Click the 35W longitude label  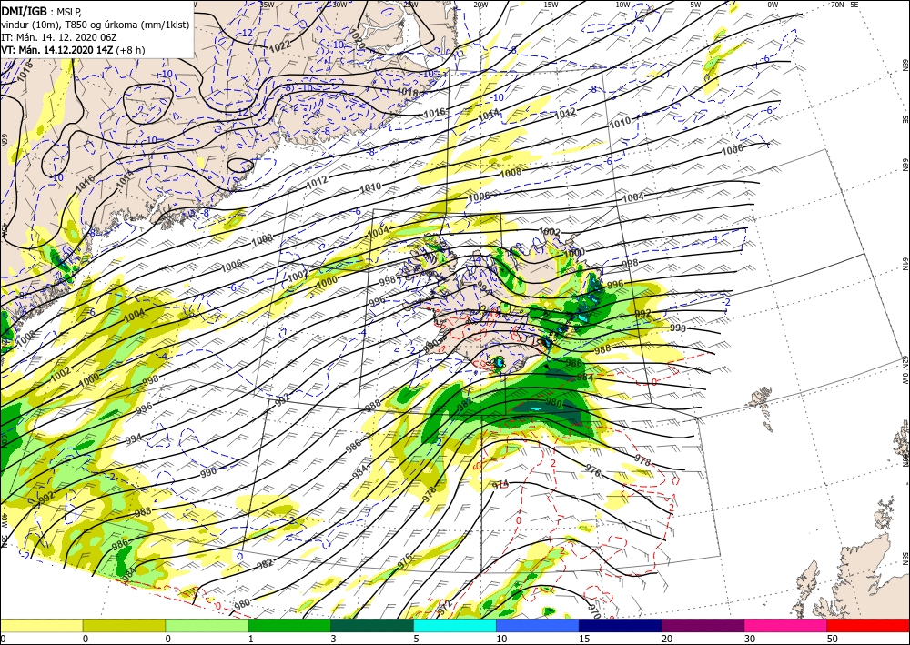click(267, 5)
